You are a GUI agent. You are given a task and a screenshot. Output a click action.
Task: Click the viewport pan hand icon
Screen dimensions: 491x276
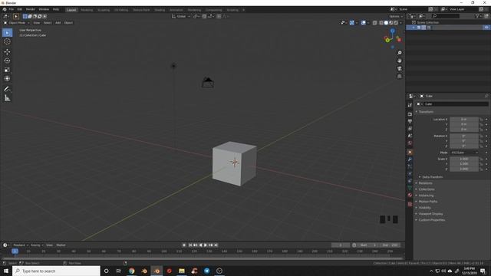(400, 61)
